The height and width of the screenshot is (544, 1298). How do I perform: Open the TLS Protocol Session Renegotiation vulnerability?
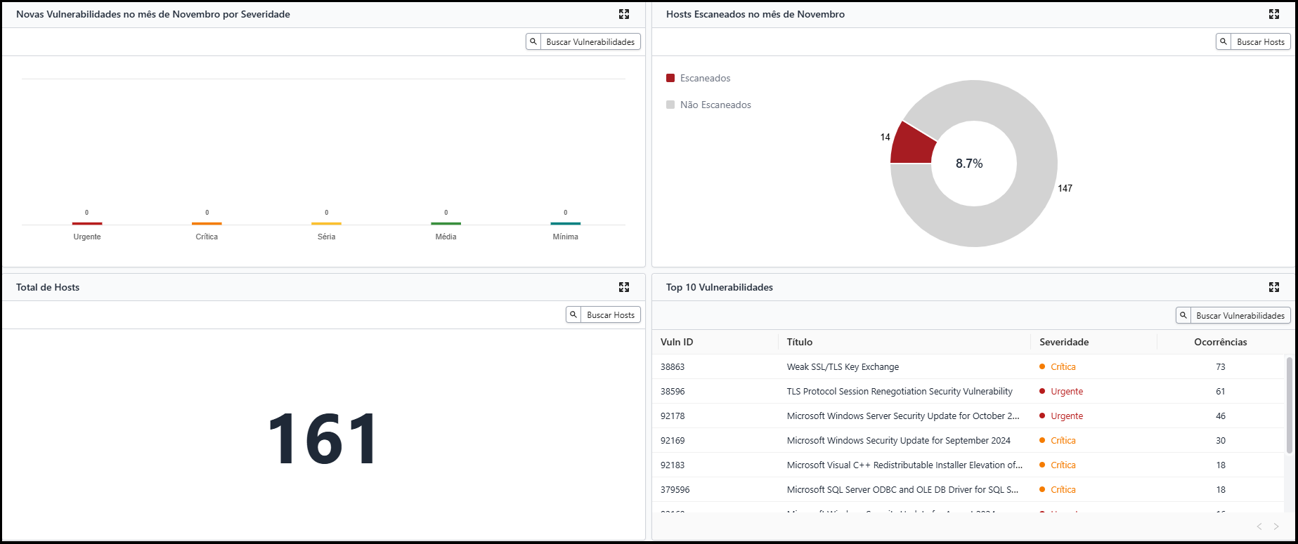tap(899, 391)
